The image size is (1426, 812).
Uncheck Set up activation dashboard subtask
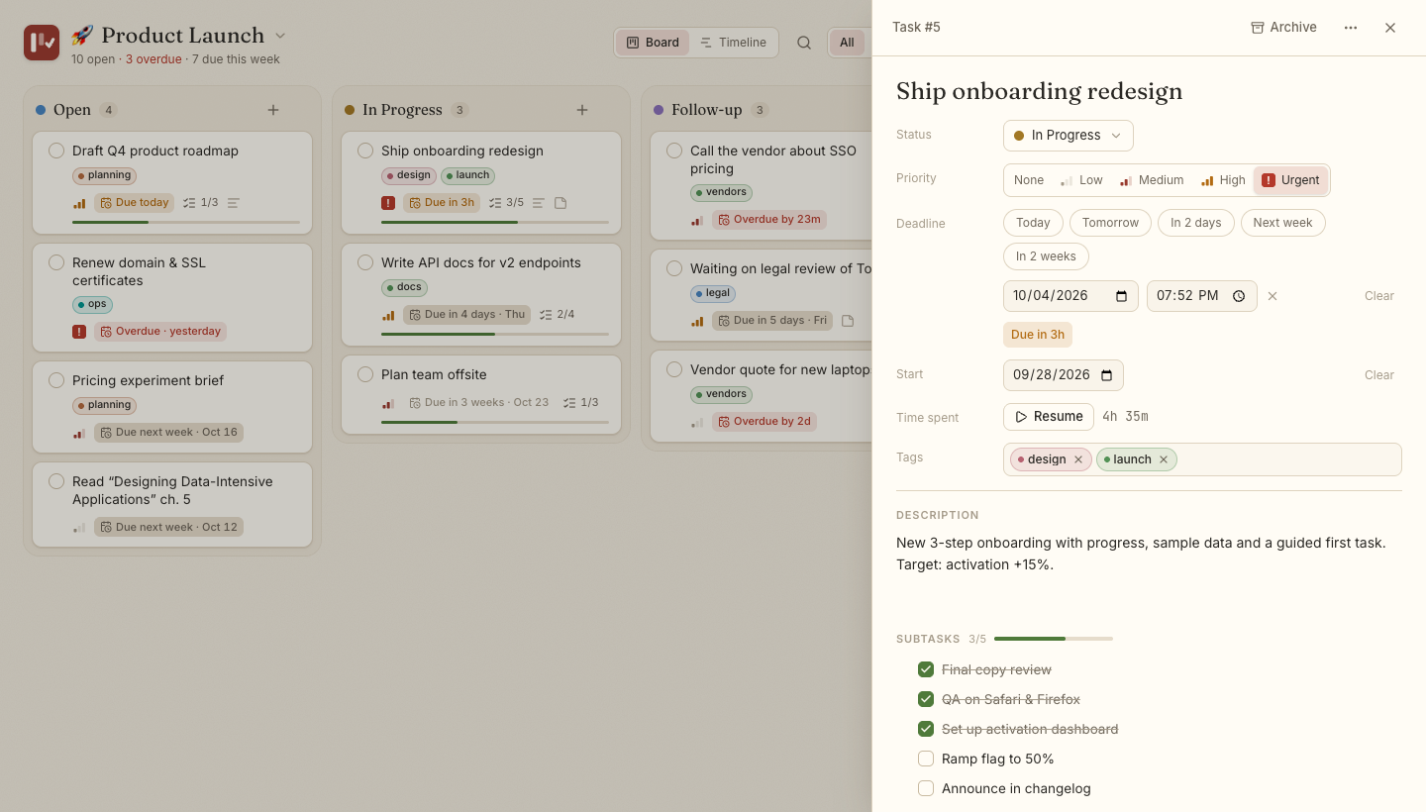pos(926,729)
